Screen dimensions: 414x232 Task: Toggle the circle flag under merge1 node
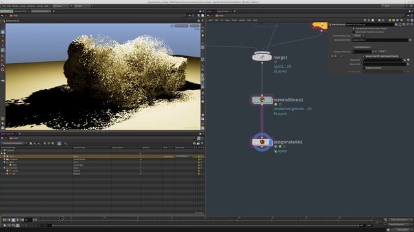pyautogui.click(x=276, y=62)
